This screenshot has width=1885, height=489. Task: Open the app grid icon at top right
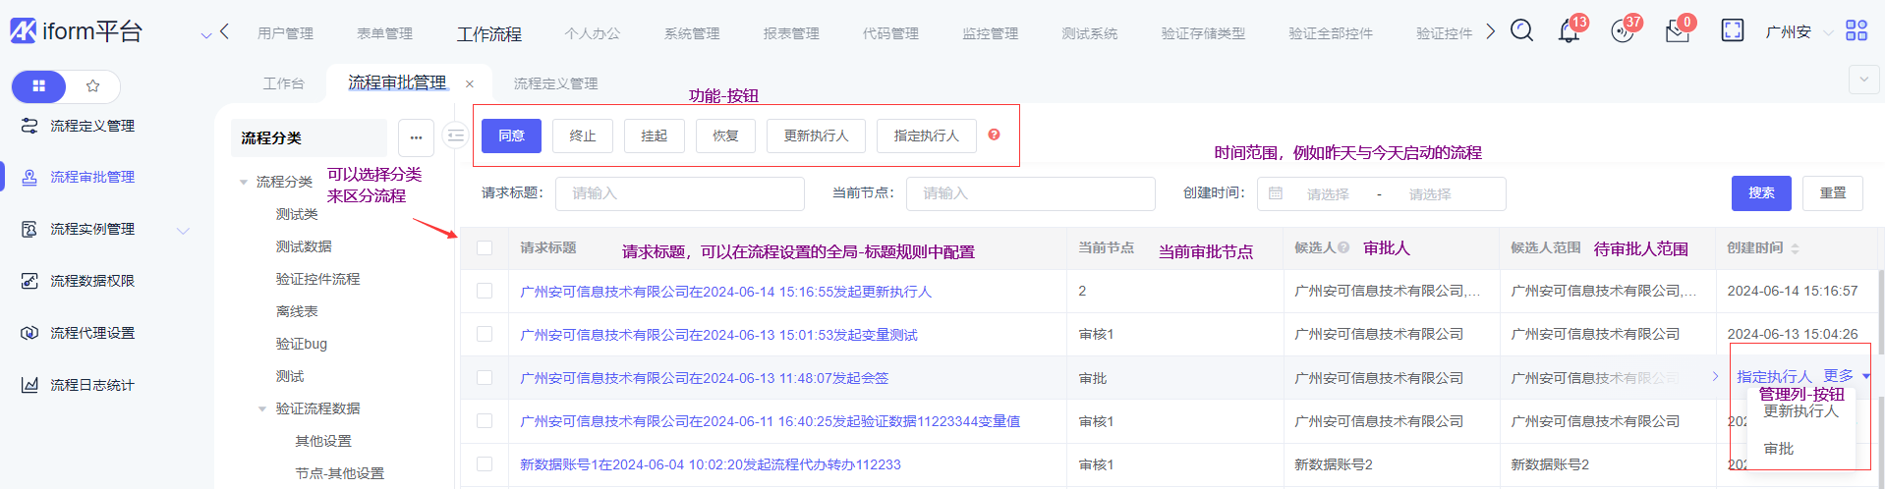coord(1856,31)
